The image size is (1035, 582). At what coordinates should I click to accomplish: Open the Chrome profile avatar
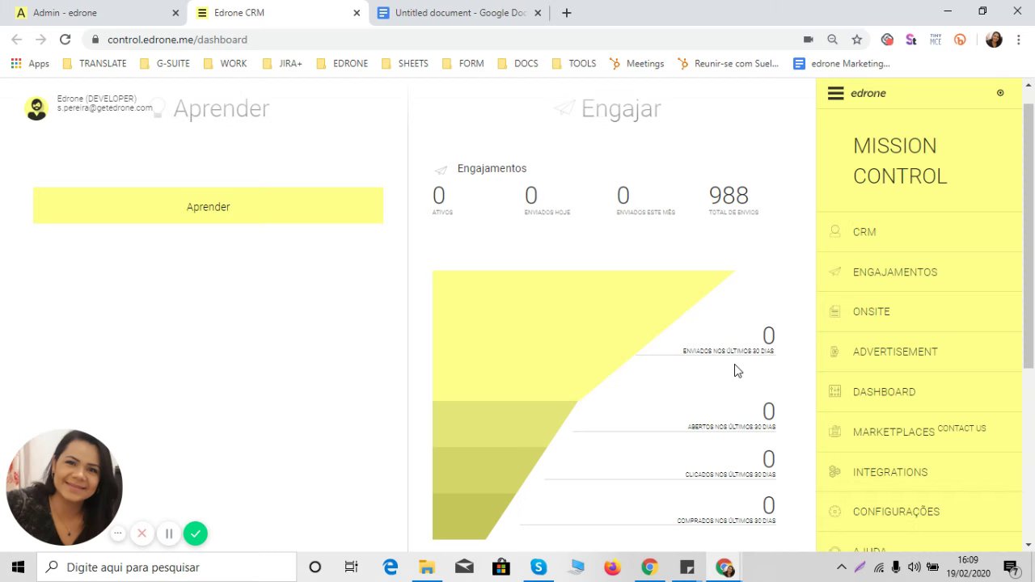[x=994, y=39]
